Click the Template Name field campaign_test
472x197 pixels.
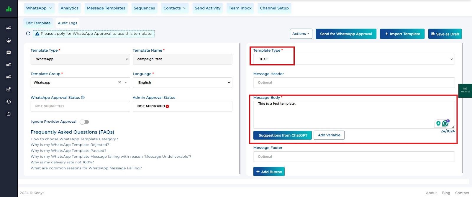pos(182,59)
